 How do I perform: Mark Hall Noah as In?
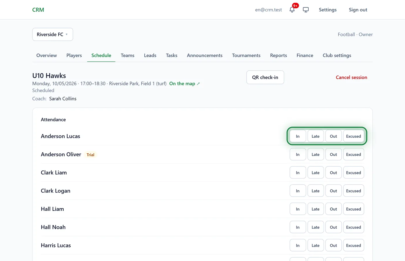tap(298, 227)
